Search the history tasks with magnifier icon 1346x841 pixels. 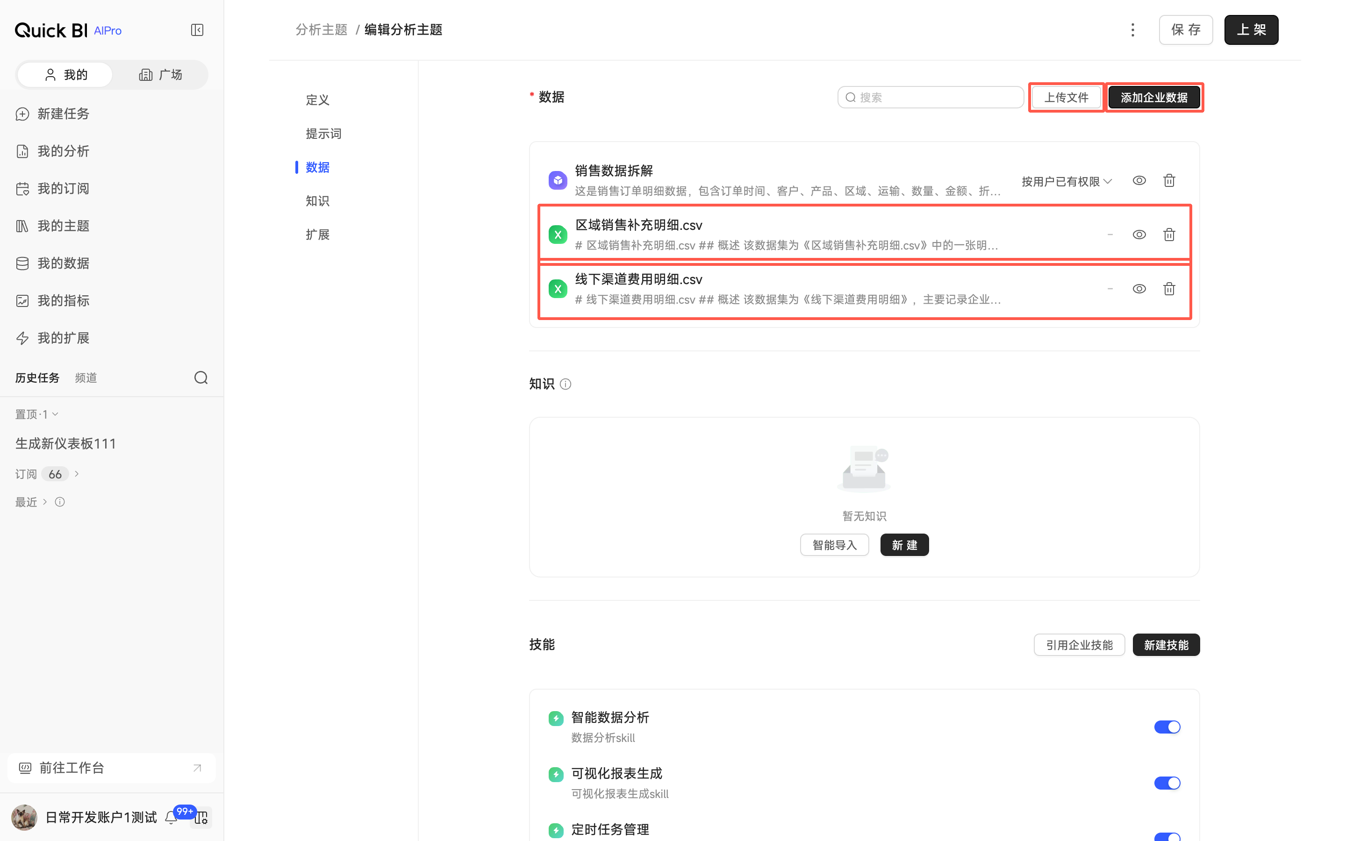[201, 378]
